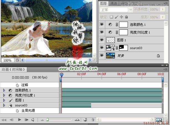Switch to the 通道 tab
170x125 pixels.
pos(114,3)
